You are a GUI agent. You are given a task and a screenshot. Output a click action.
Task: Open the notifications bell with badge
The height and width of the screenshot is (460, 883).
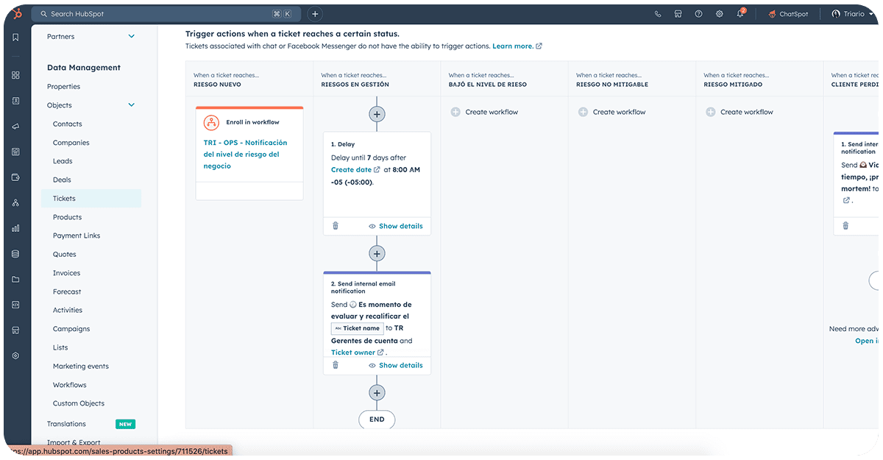coord(740,13)
